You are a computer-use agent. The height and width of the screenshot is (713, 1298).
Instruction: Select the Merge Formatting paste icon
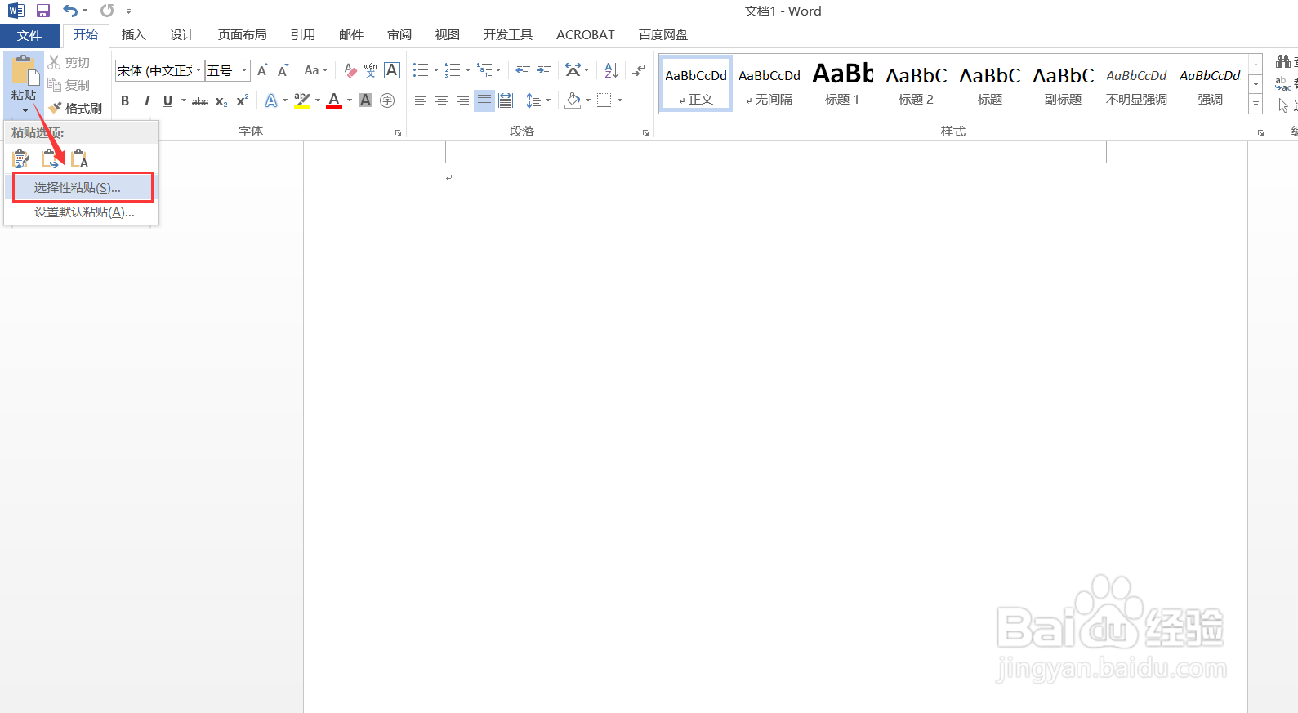51,158
